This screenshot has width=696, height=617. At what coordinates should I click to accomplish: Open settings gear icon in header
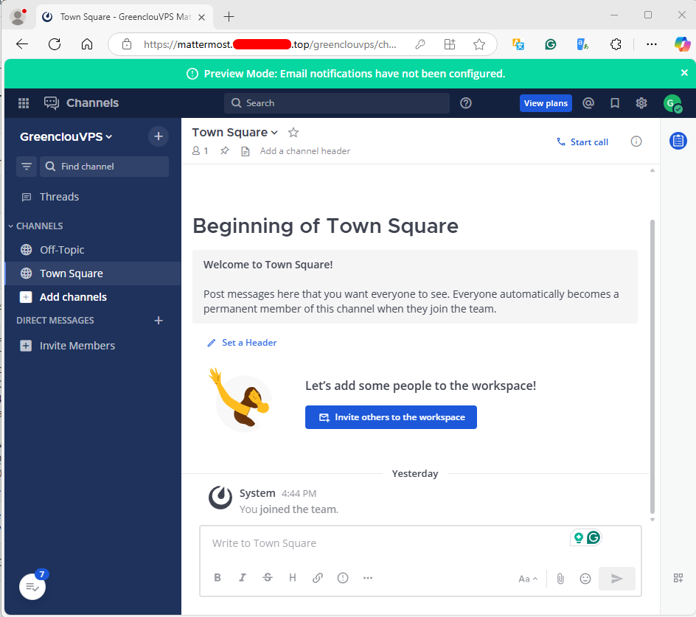click(641, 103)
